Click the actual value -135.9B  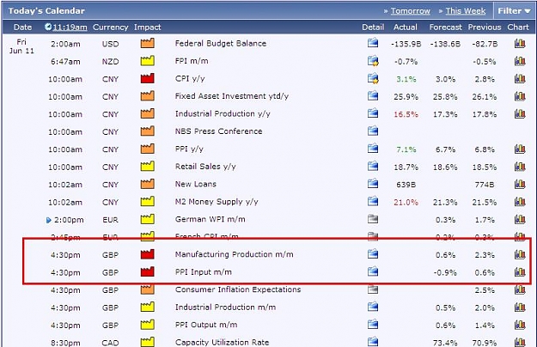tap(406, 44)
